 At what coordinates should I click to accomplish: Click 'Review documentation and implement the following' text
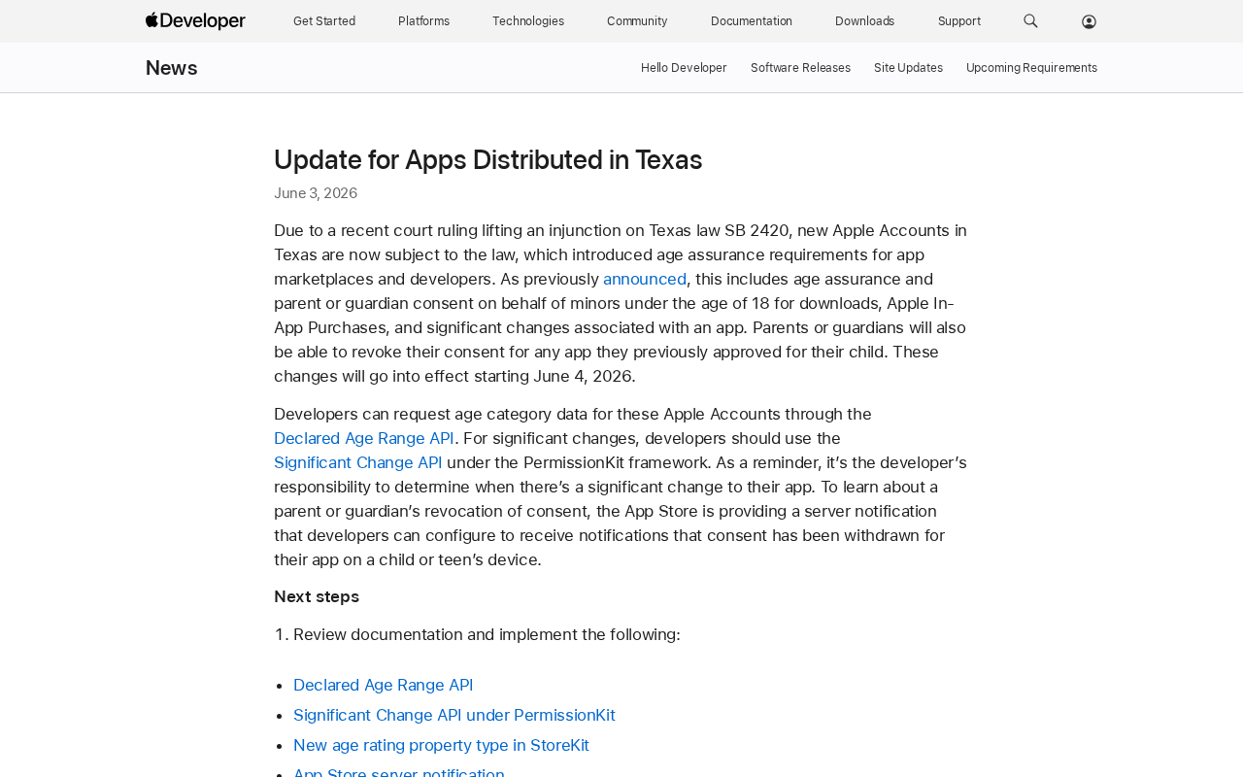(x=487, y=634)
